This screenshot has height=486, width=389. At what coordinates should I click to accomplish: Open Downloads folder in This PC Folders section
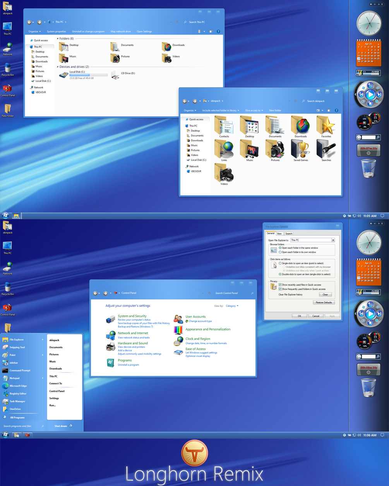click(173, 47)
